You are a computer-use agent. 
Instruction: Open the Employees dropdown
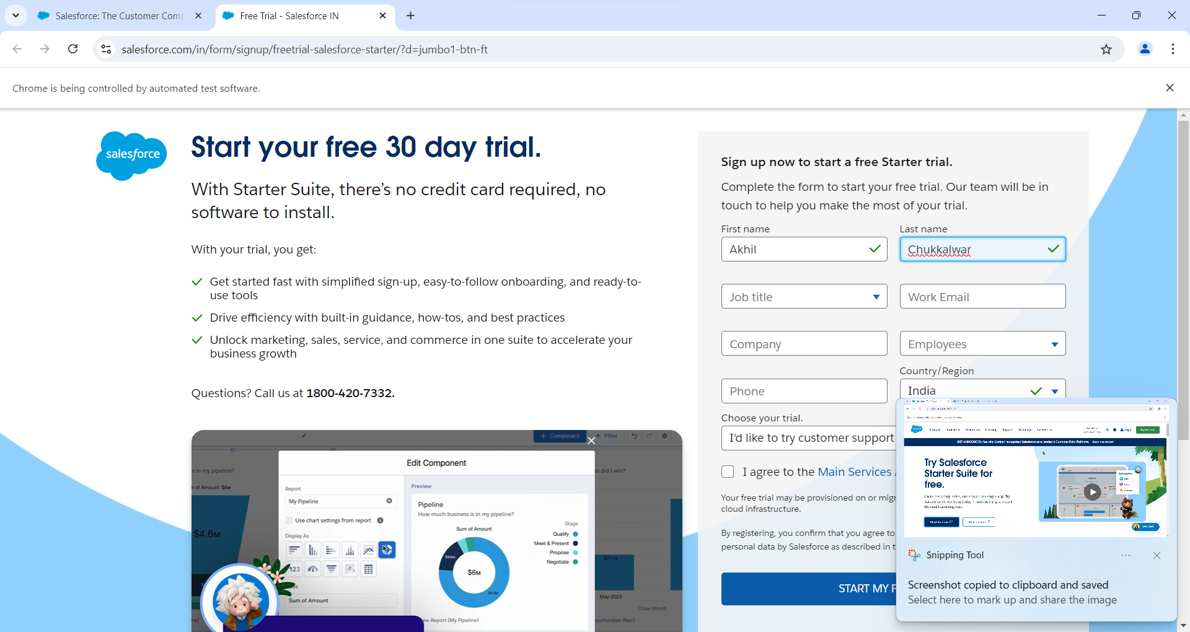click(982, 344)
